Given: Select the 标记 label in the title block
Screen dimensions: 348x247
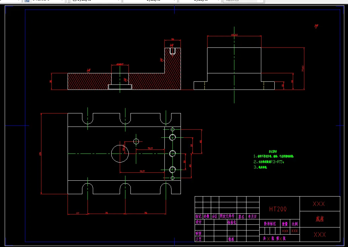Looking at the screenshot, I should [198, 216].
